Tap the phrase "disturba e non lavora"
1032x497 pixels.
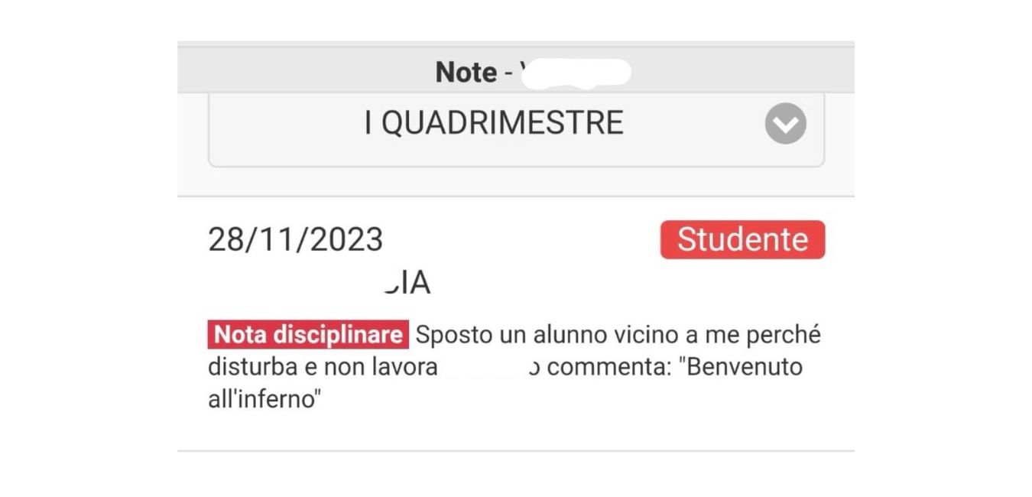(x=323, y=367)
